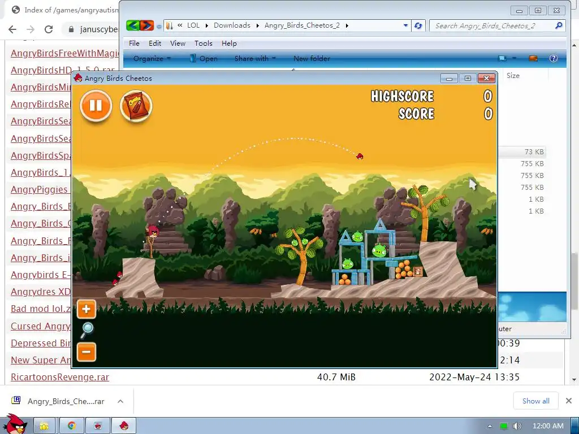The width and height of the screenshot is (579, 434).
Task: Open the Share with dropdown
Action: (x=255, y=58)
